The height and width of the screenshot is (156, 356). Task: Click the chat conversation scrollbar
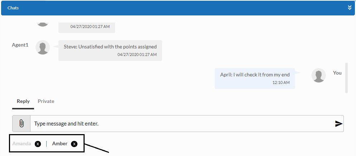(x=346, y=77)
